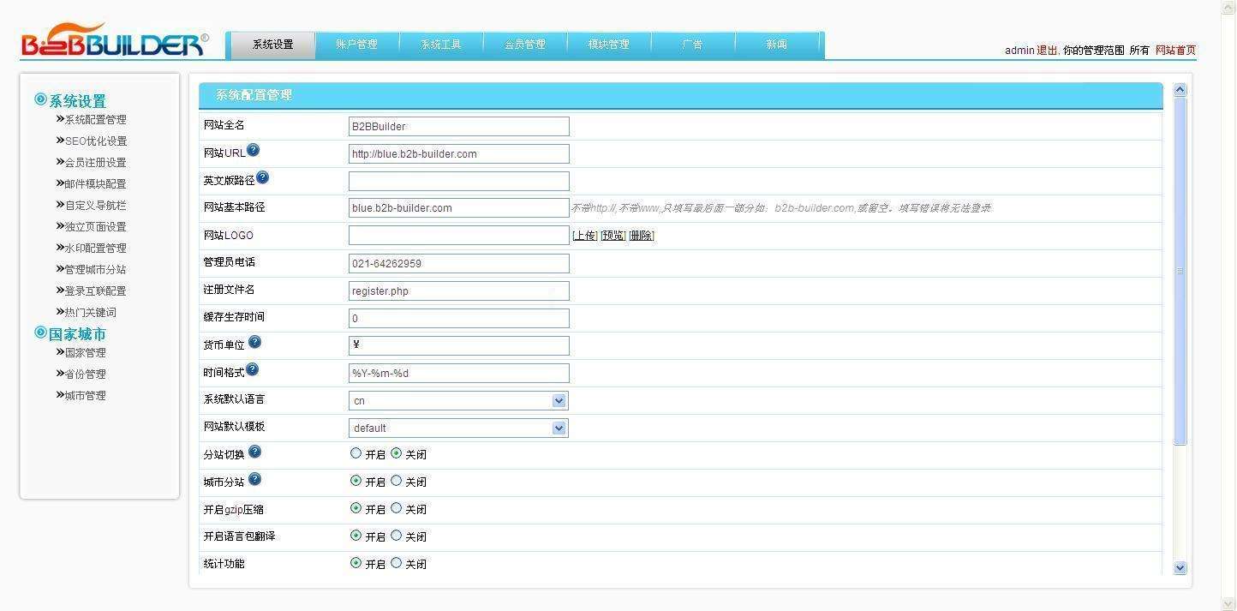Image resolution: width=1237 pixels, height=611 pixels.
Task: Select 开启 for 开启语言包翻译
Action: tap(356, 536)
